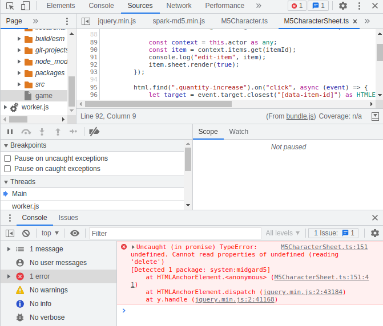Click the M5CharacterSheet.ts:151 error link
383x326 pixels.
(x=324, y=247)
